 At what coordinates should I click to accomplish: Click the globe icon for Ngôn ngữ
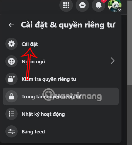[12, 61]
